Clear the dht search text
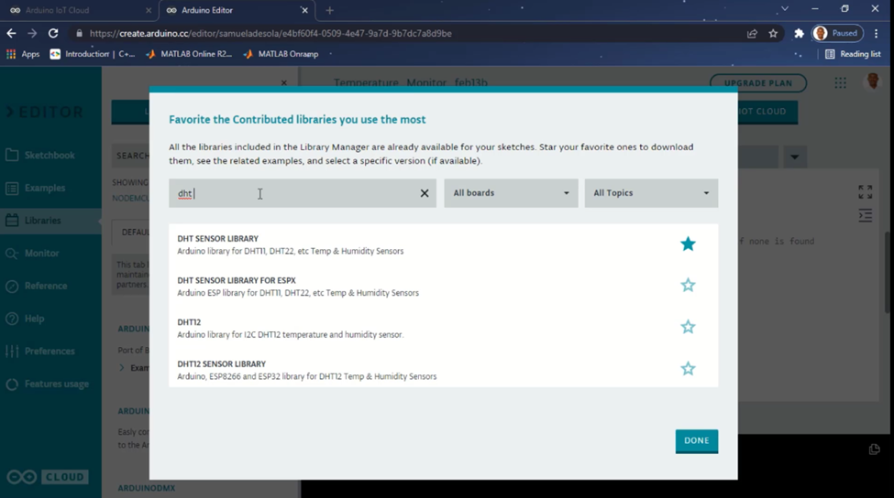Viewport: 894px width, 498px height. pos(425,193)
